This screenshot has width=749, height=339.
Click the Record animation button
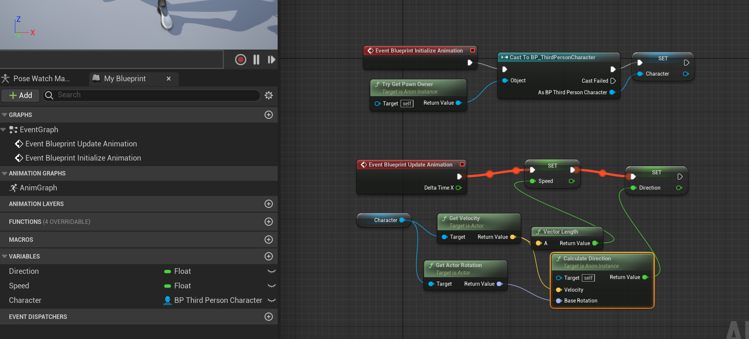[240, 60]
